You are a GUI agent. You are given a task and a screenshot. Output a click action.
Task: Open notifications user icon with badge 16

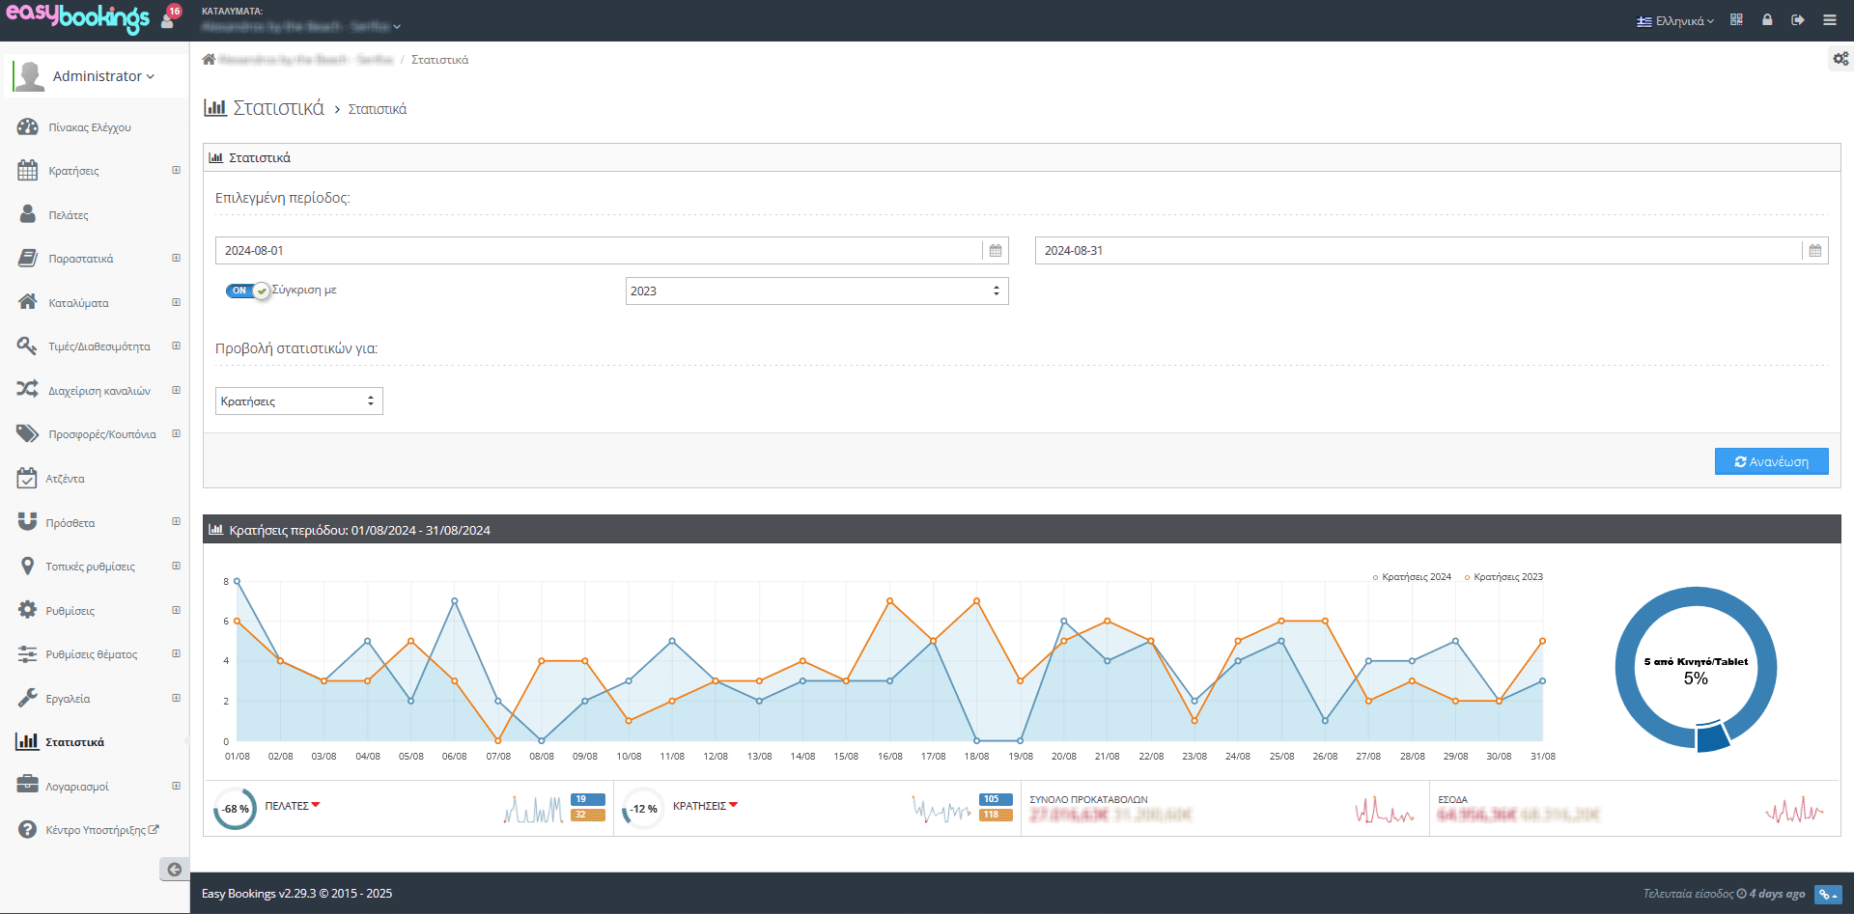(170, 17)
